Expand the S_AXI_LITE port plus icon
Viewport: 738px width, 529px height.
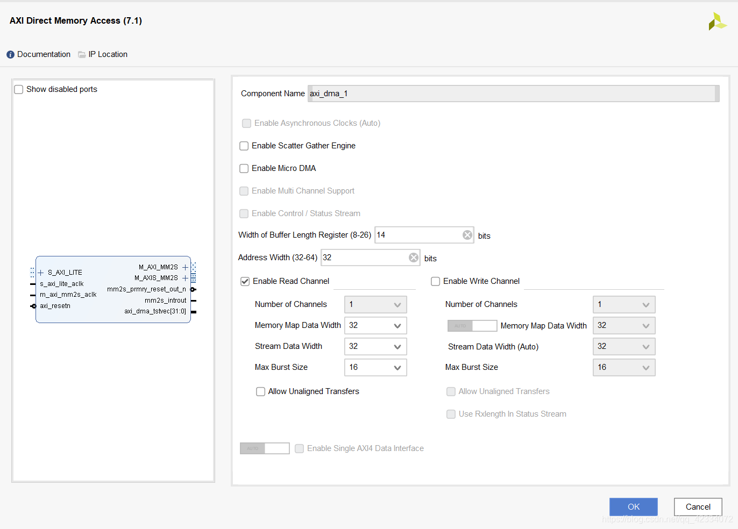click(41, 273)
